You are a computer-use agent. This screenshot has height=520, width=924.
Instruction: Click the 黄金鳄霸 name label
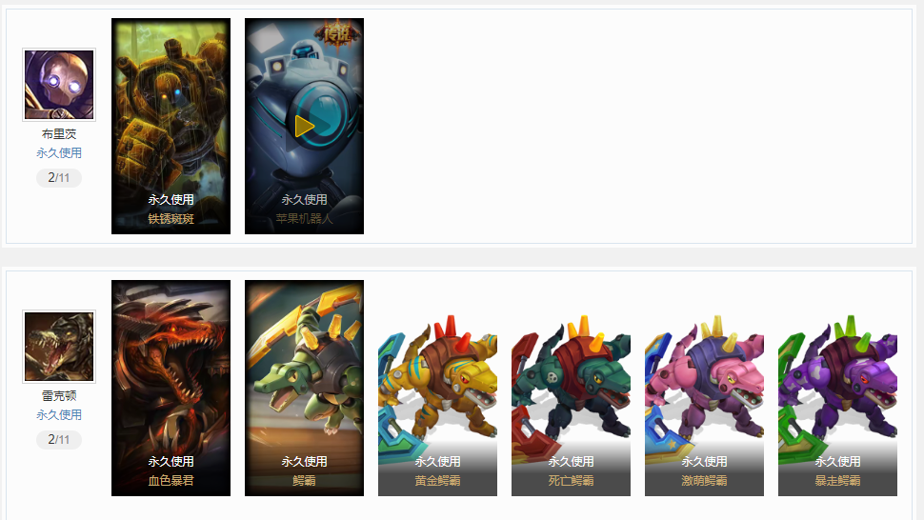[437, 481]
